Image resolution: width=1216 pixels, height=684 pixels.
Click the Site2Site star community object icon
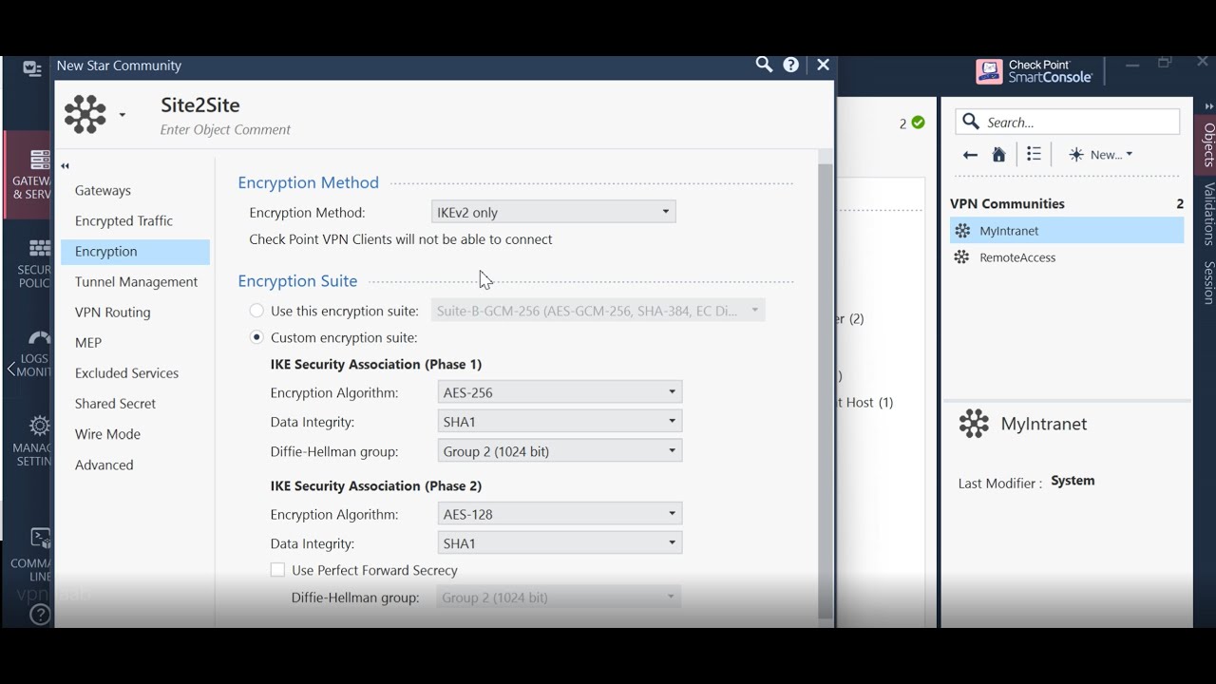[x=85, y=114]
